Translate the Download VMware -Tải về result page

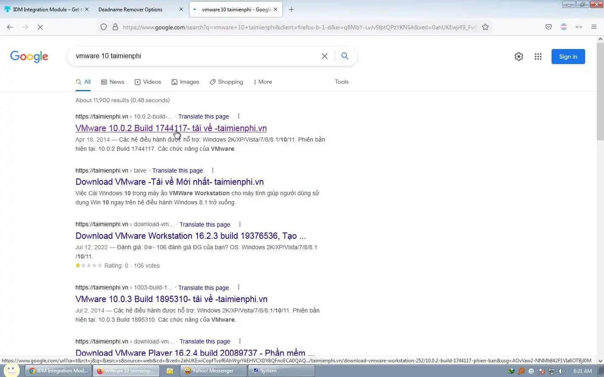pos(177,170)
